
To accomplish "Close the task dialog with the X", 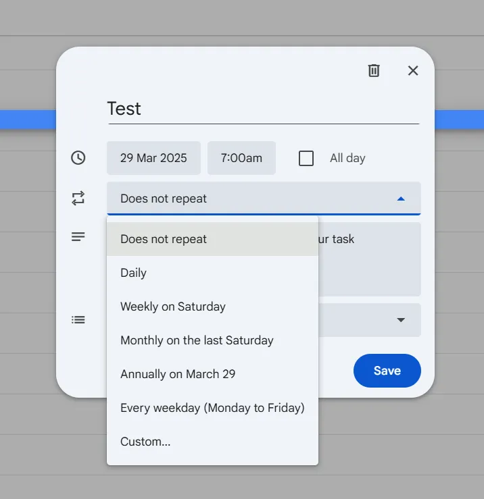I will (413, 70).
